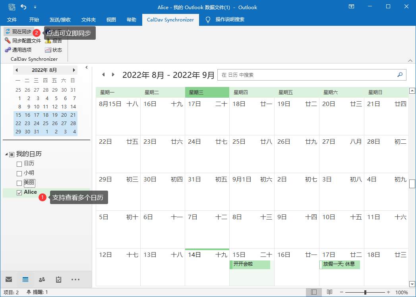Click the 现在同步 sync now button
Image resolution: width=416 pixels, height=297 pixels.
coord(19,32)
